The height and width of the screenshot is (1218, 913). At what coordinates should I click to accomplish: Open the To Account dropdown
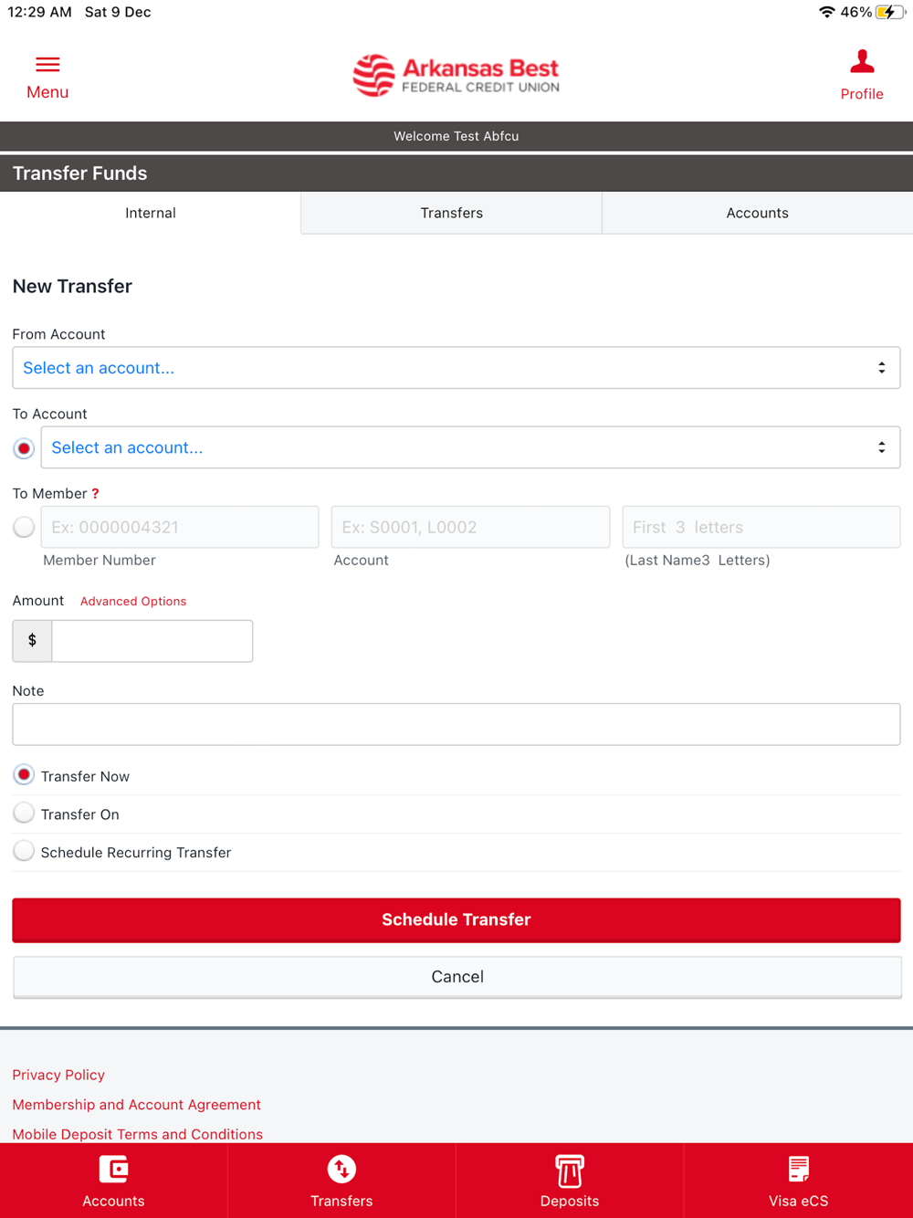tap(470, 447)
